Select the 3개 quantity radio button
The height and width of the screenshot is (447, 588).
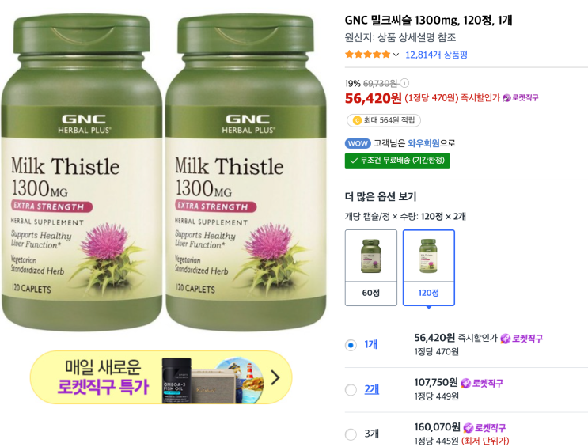point(351,434)
